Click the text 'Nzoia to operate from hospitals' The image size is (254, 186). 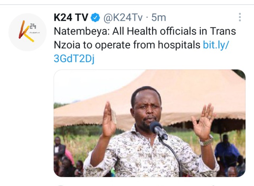[127, 45]
